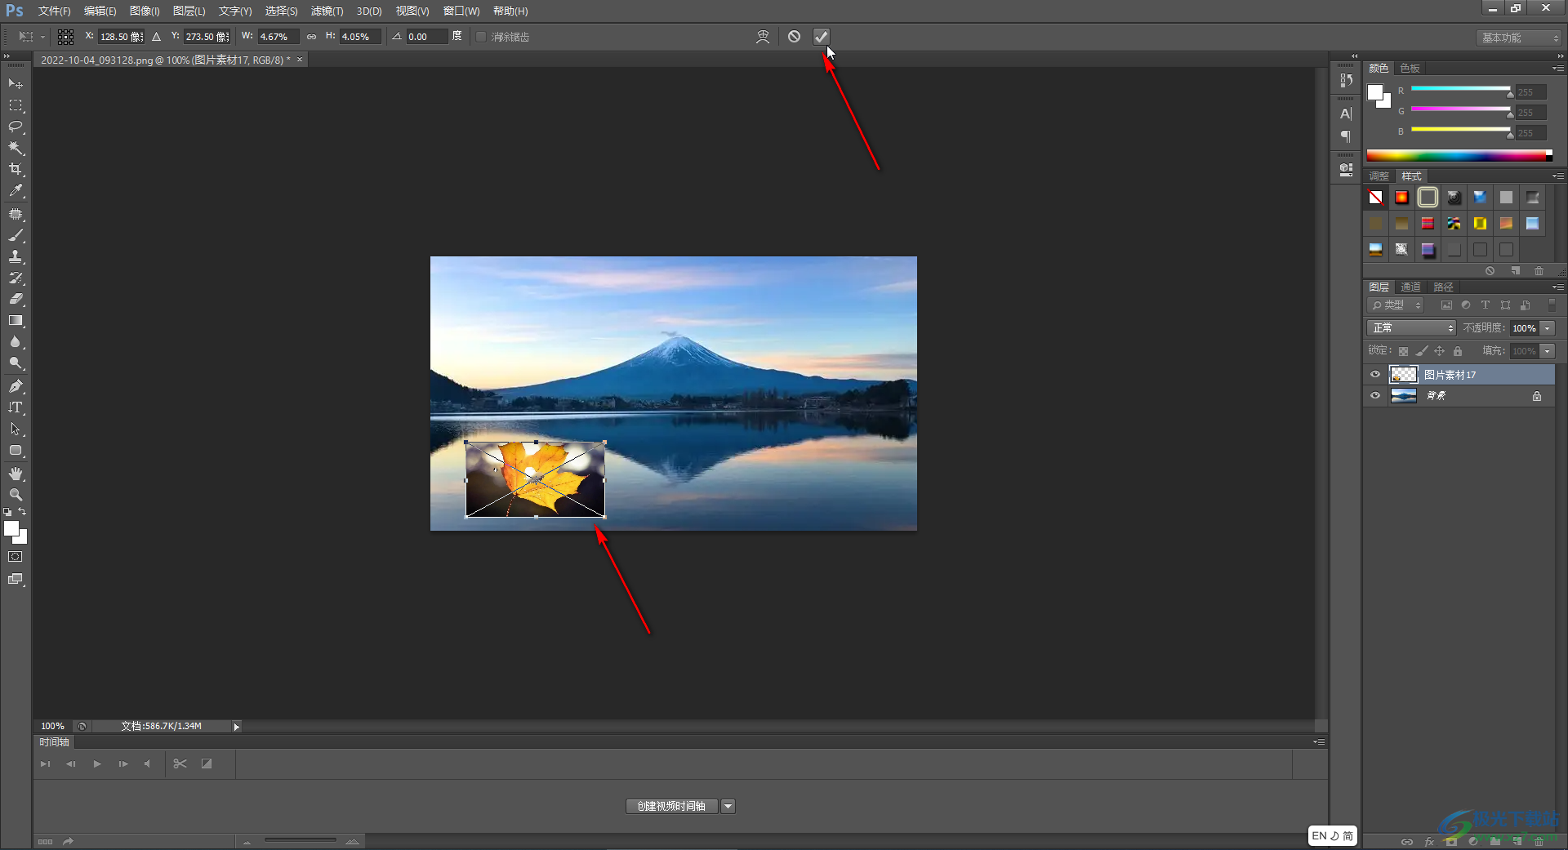This screenshot has height=850, width=1568.
Task: Open the 滤镜(T) menu
Action: coord(327,11)
